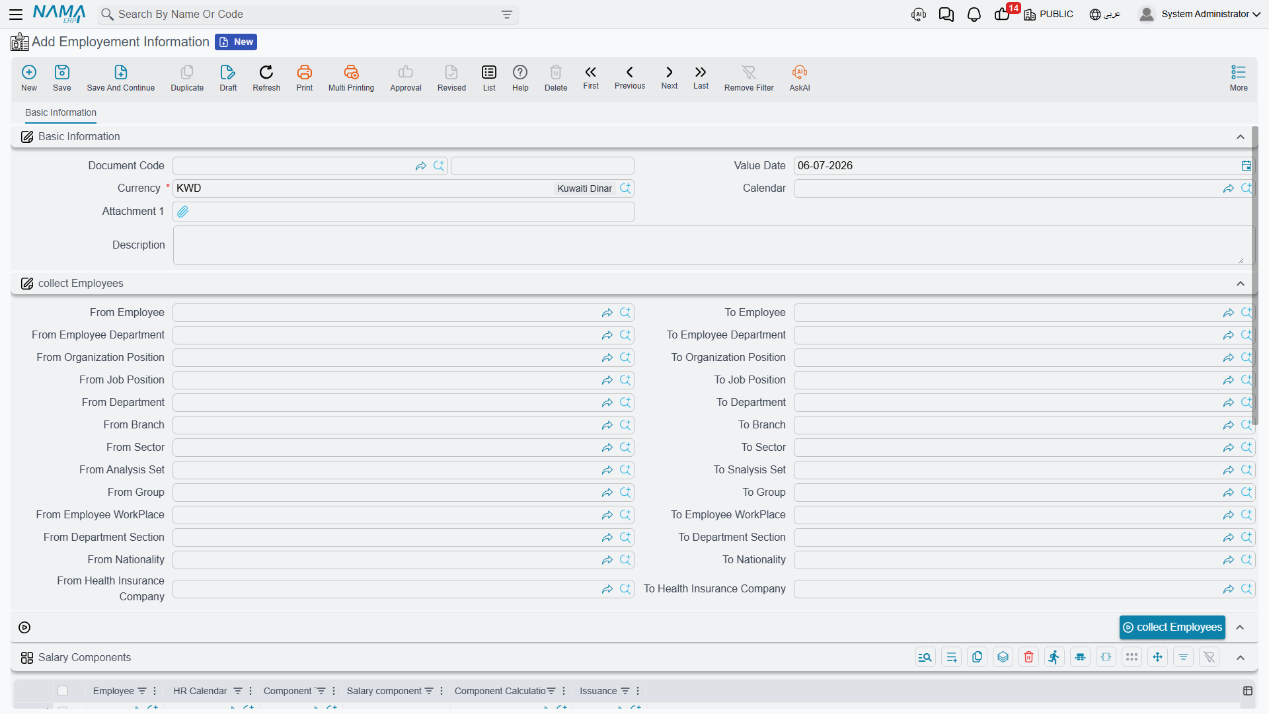Screen dimensions: 1269x714
Task: Print the document
Action: pyautogui.click(x=305, y=77)
